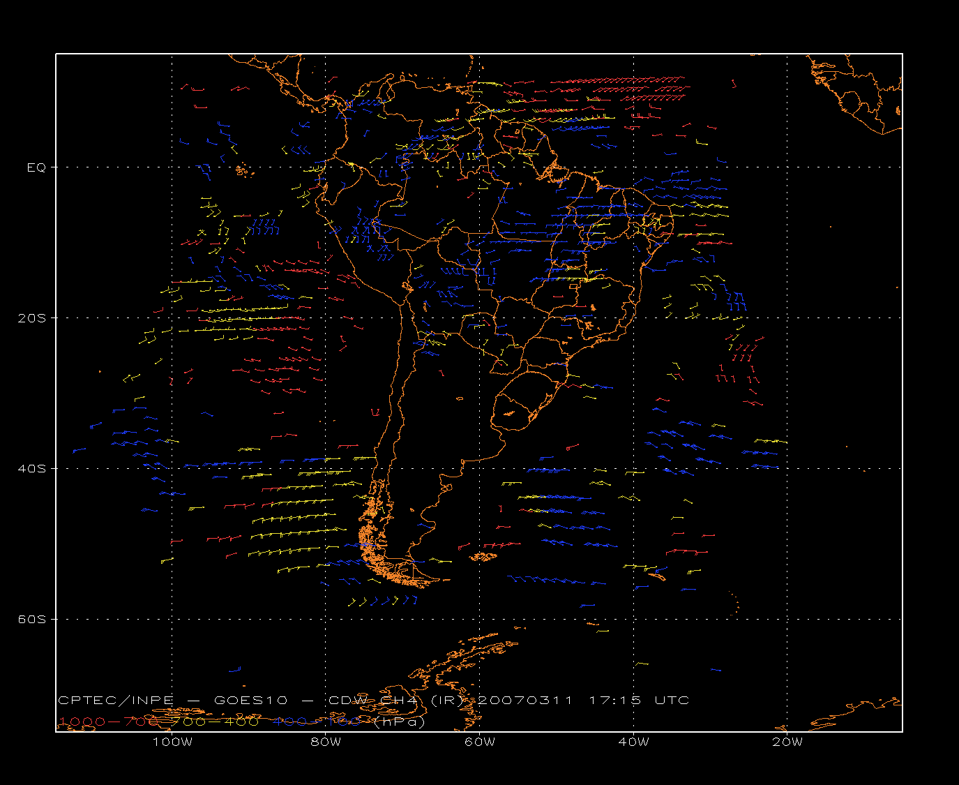This screenshot has width=959, height=785.
Task: Click the 'GOES10' satellite name text
Action: 251,700
